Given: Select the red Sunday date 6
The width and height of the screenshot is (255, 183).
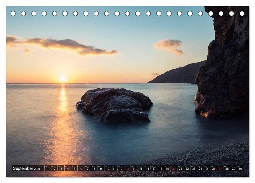Looking at the screenshot, I should point(81,169).
